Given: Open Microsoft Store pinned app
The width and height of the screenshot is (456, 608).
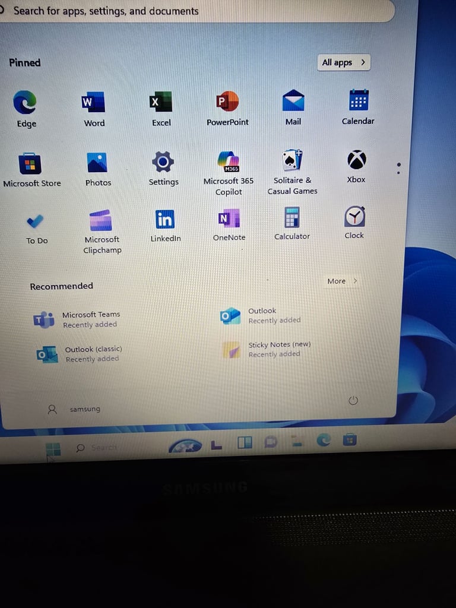Looking at the screenshot, I should pyautogui.click(x=32, y=170).
